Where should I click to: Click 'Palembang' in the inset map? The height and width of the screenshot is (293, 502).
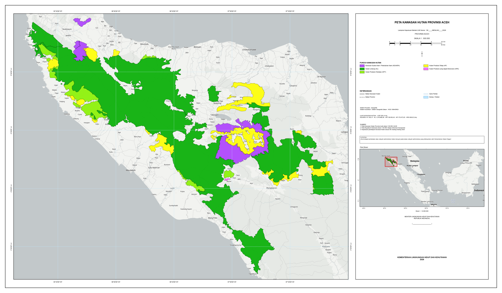pyautogui.click(x=425, y=192)
